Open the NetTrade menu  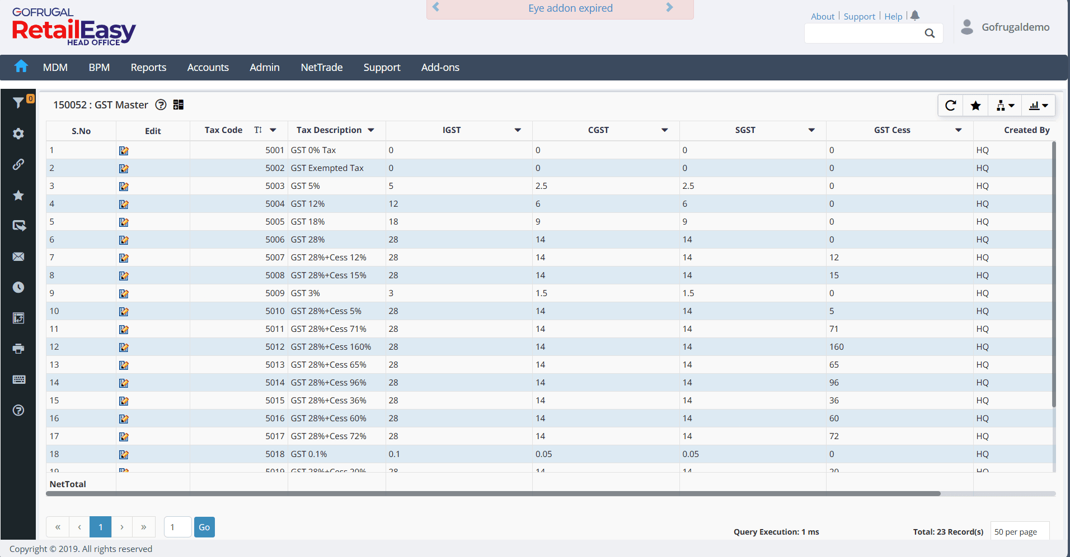point(321,68)
